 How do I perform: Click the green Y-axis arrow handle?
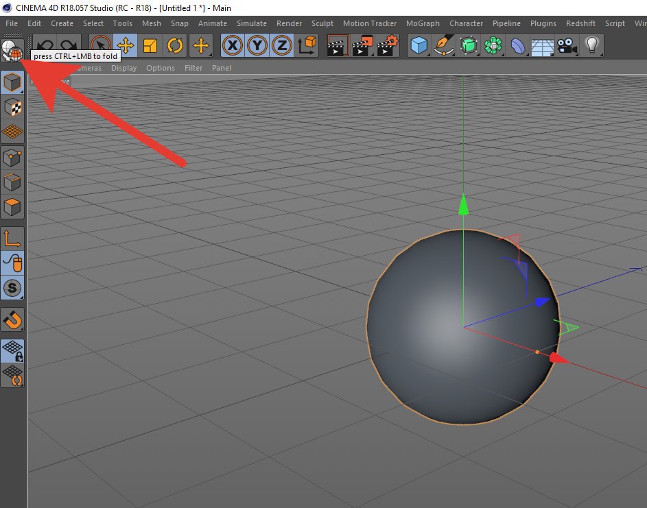coord(463,204)
